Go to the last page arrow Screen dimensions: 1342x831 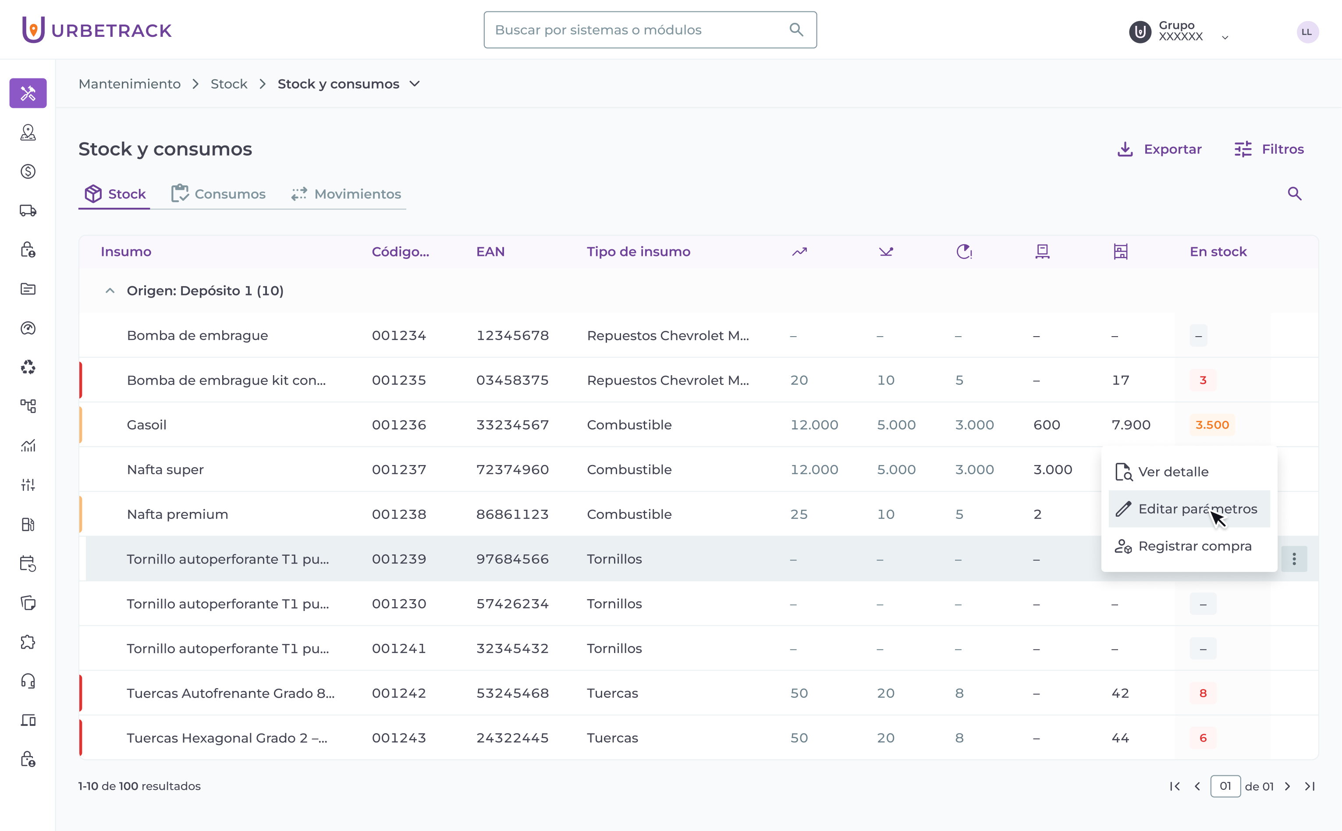point(1310,786)
